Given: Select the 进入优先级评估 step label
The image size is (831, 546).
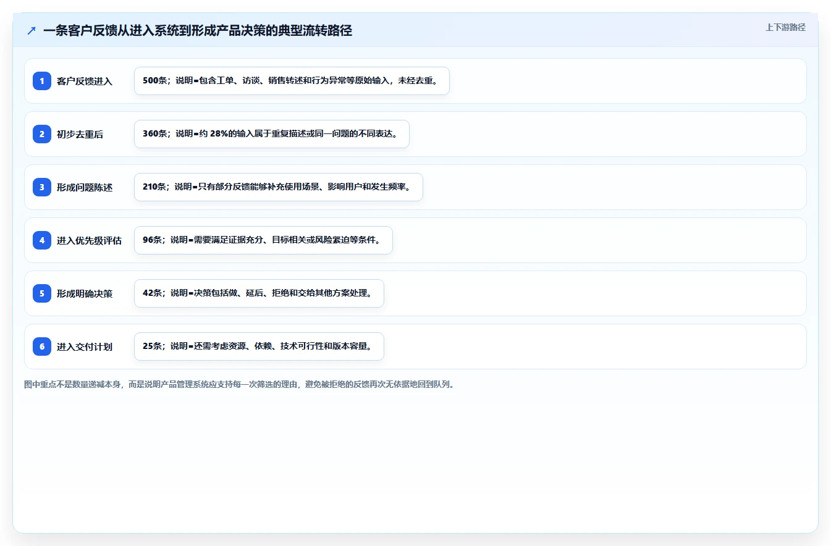Looking at the screenshot, I should [89, 240].
